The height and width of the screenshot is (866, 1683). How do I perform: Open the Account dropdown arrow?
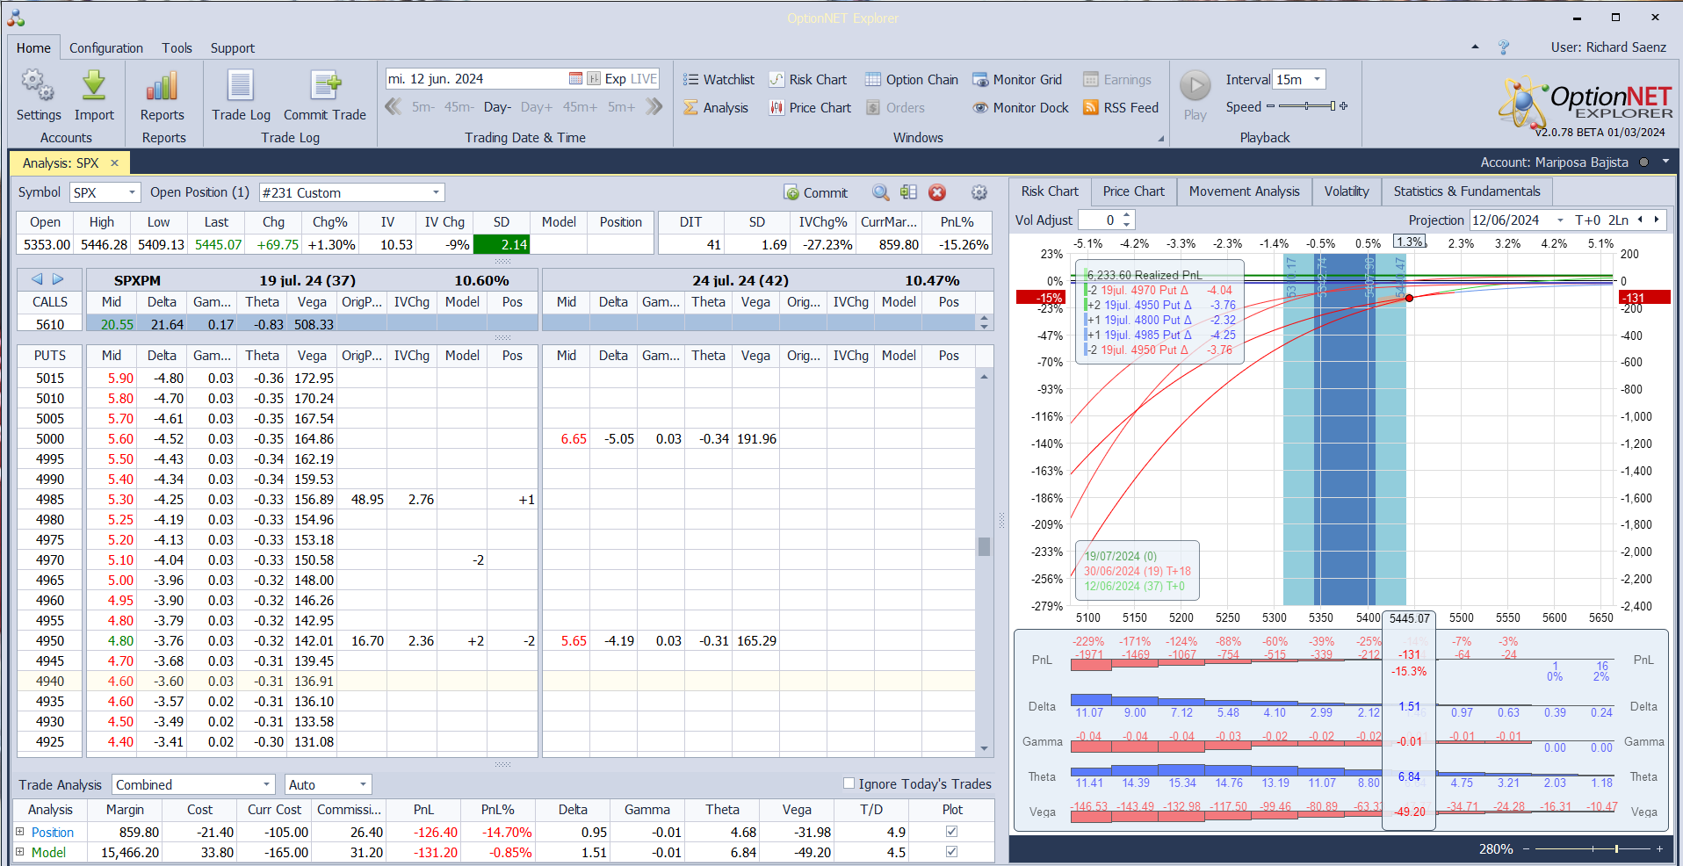point(1665,162)
